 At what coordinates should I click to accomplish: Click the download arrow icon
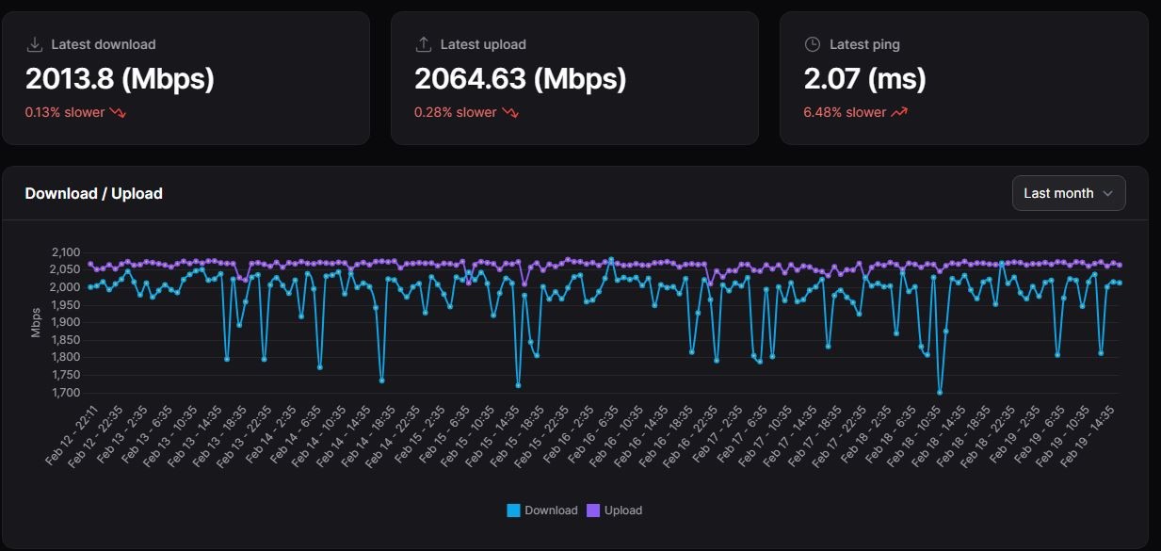click(35, 44)
